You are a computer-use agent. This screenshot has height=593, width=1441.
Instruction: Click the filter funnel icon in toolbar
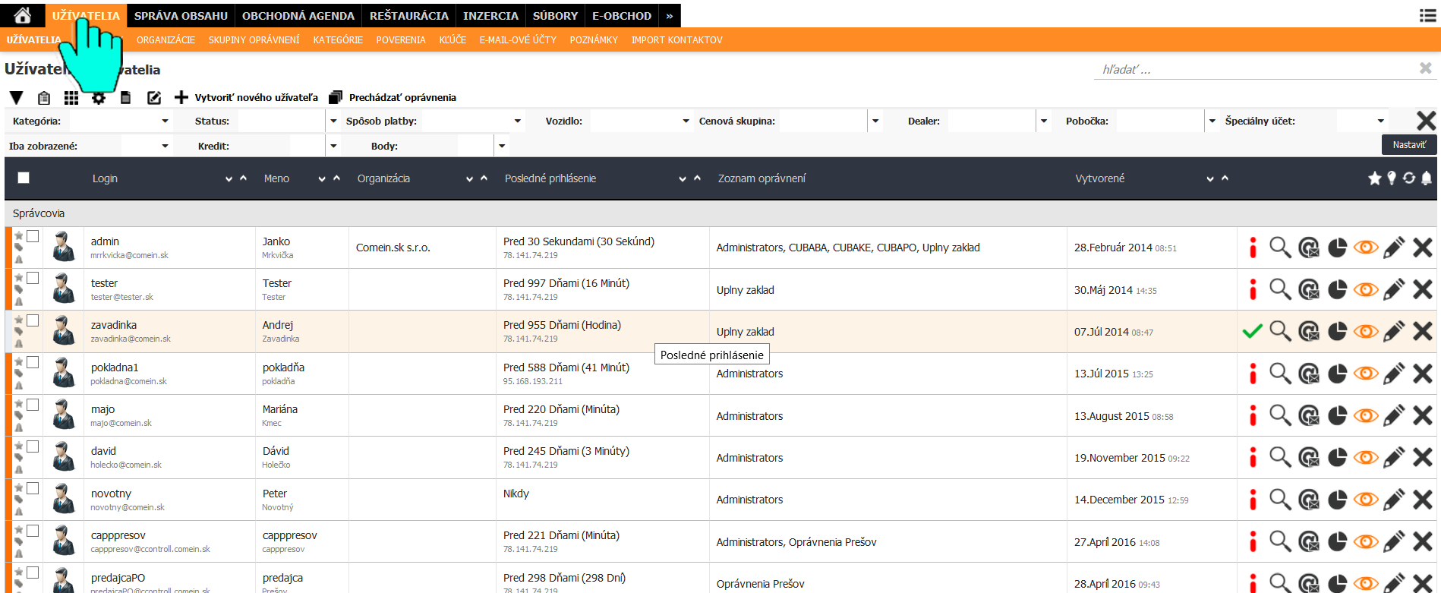(x=17, y=98)
